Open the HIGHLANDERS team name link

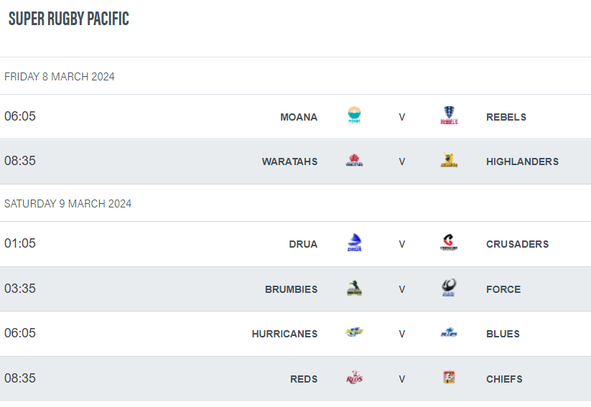coord(522,162)
